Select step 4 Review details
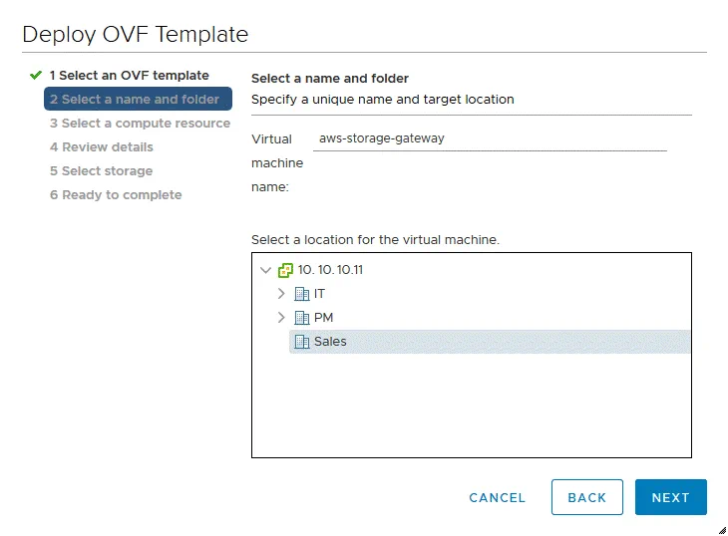This screenshot has height=536, width=728. click(x=102, y=147)
